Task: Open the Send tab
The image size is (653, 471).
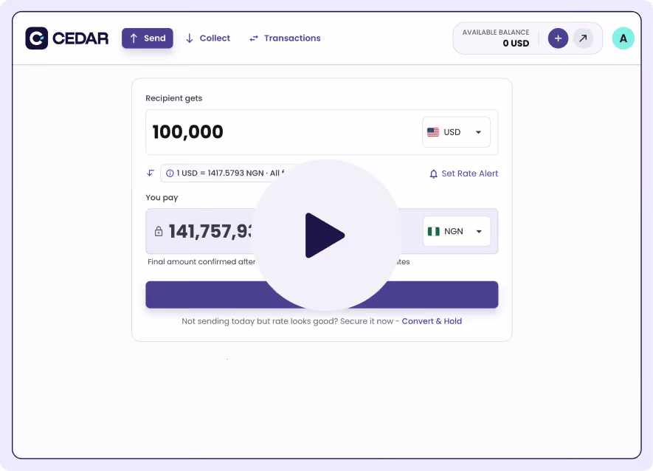Action: (148, 38)
